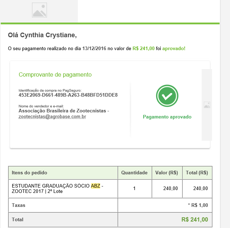The image size is (230, 228).
Task: Click the small broken image beside Pagamento aprovado
Action: coord(207,105)
